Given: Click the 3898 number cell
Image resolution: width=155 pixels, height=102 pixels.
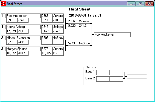Looking at the screenshot, I should coord(47,38).
